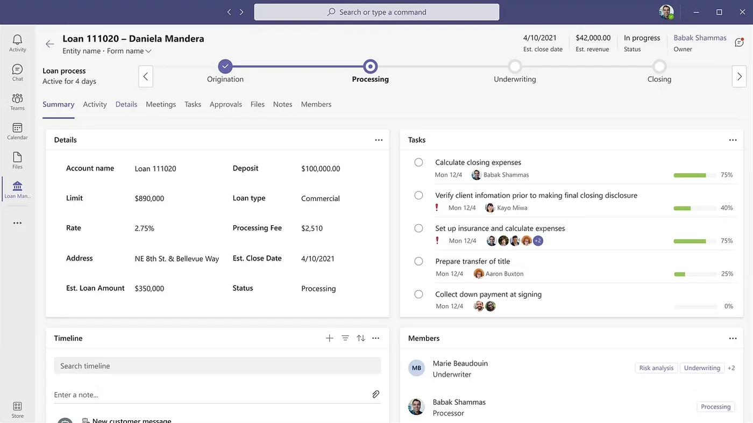Show more apps via sidebar ellipsis
753x423 pixels.
click(x=17, y=223)
